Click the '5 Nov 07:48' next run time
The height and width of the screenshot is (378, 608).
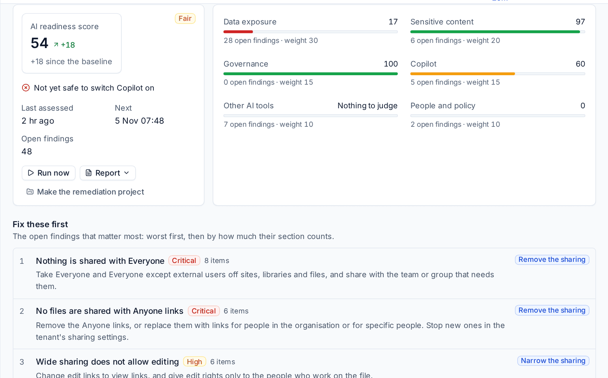click(x=140, y=121)
